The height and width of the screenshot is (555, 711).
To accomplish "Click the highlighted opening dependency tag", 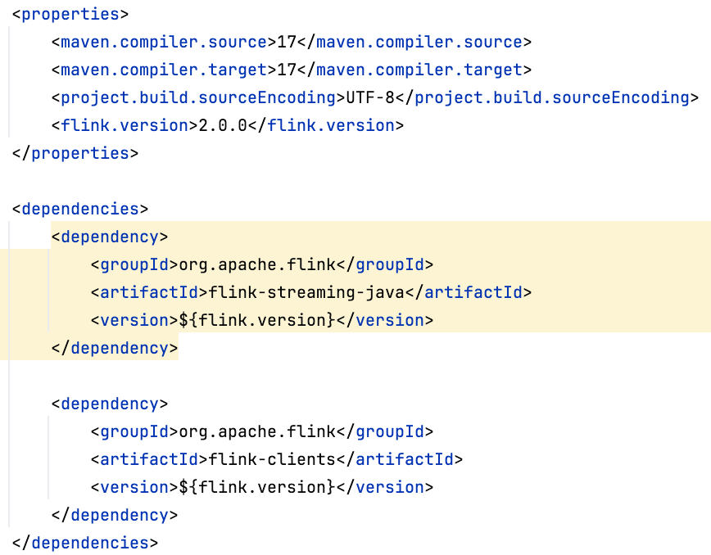I will 110,237.
